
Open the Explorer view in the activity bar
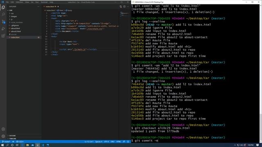point(3,7)
